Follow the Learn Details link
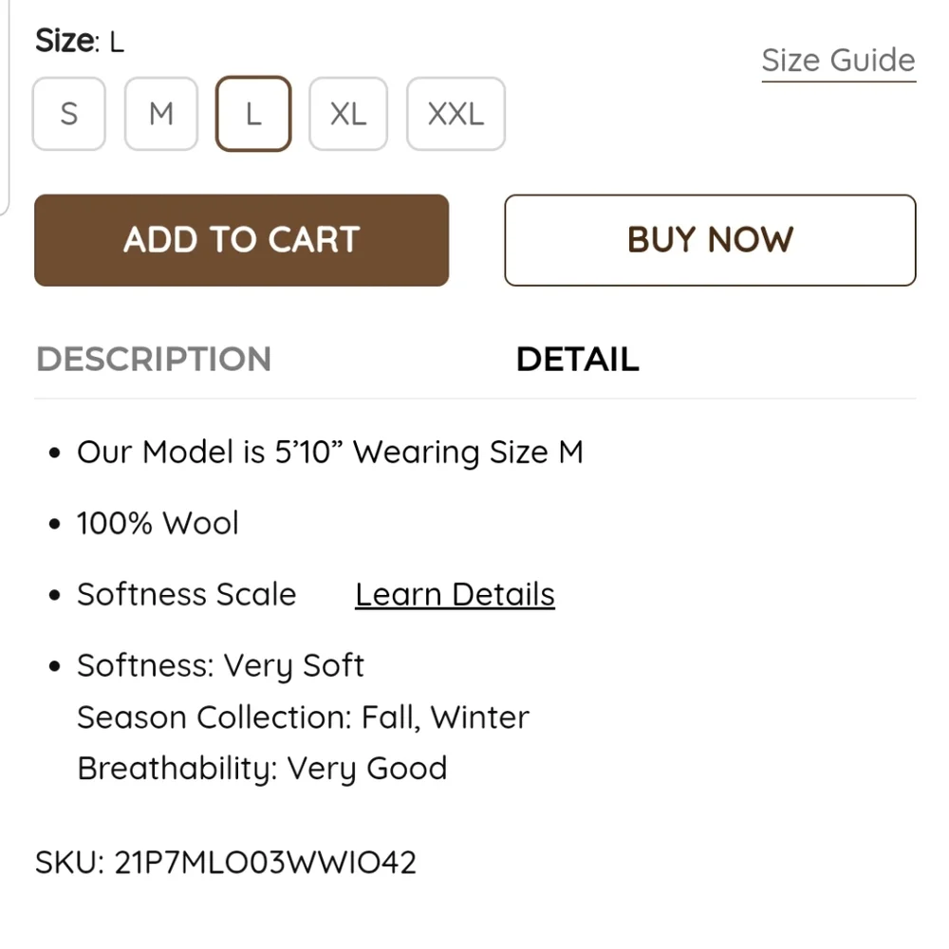The width and height of the screenshot is (949, 949). pyautogui.click(x=455, y=595)
